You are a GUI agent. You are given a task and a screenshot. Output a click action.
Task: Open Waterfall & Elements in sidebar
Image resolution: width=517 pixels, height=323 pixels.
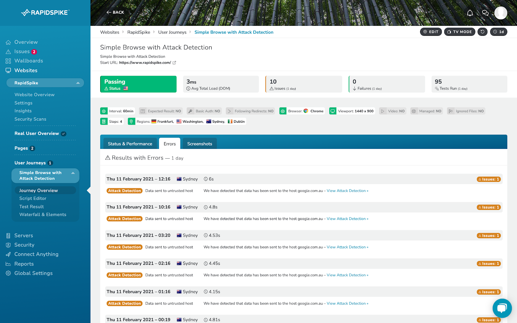pos(43,214)
